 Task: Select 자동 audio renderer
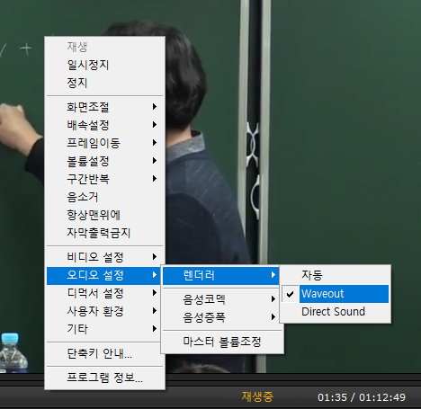pos(336,275)
